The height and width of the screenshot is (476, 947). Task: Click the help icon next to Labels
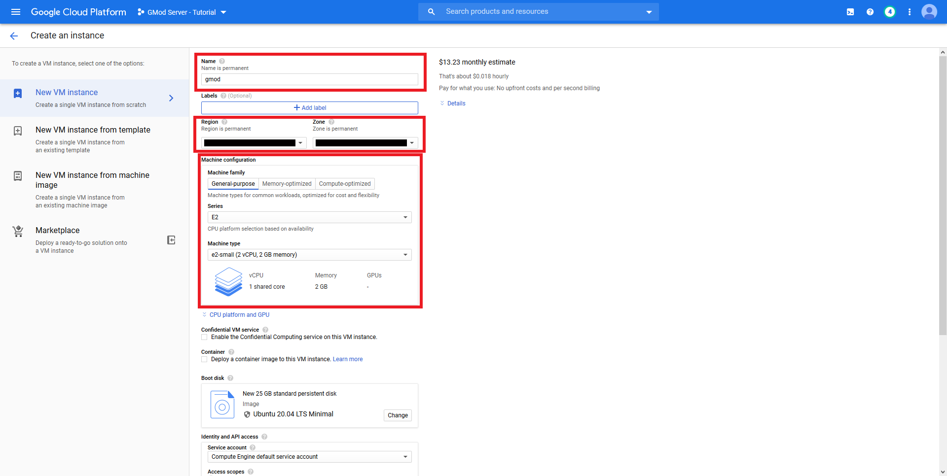point(223,96)
